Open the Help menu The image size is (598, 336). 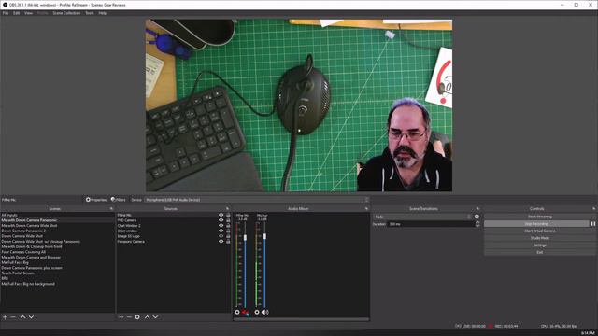[103, 13]
